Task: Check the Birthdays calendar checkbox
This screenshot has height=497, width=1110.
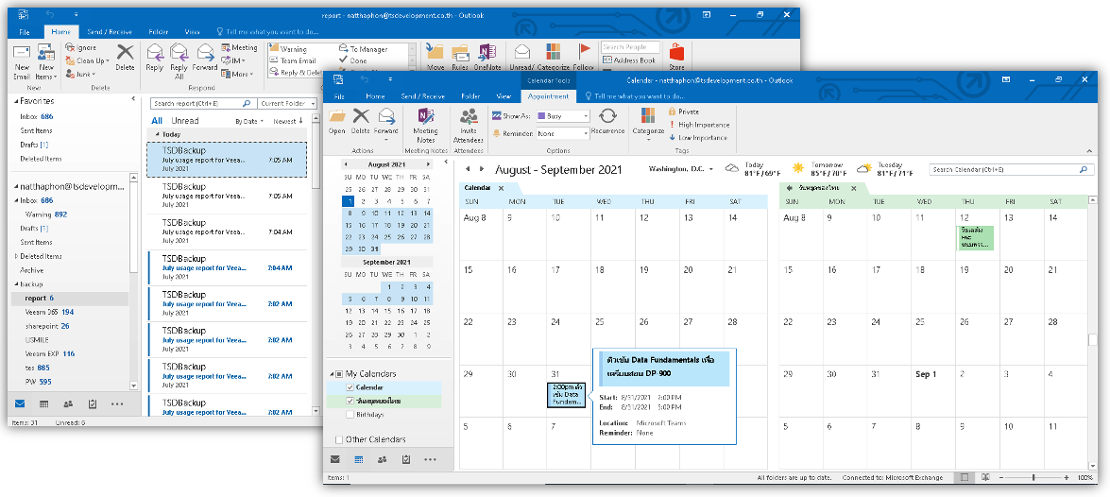Action: coord(350,415)
